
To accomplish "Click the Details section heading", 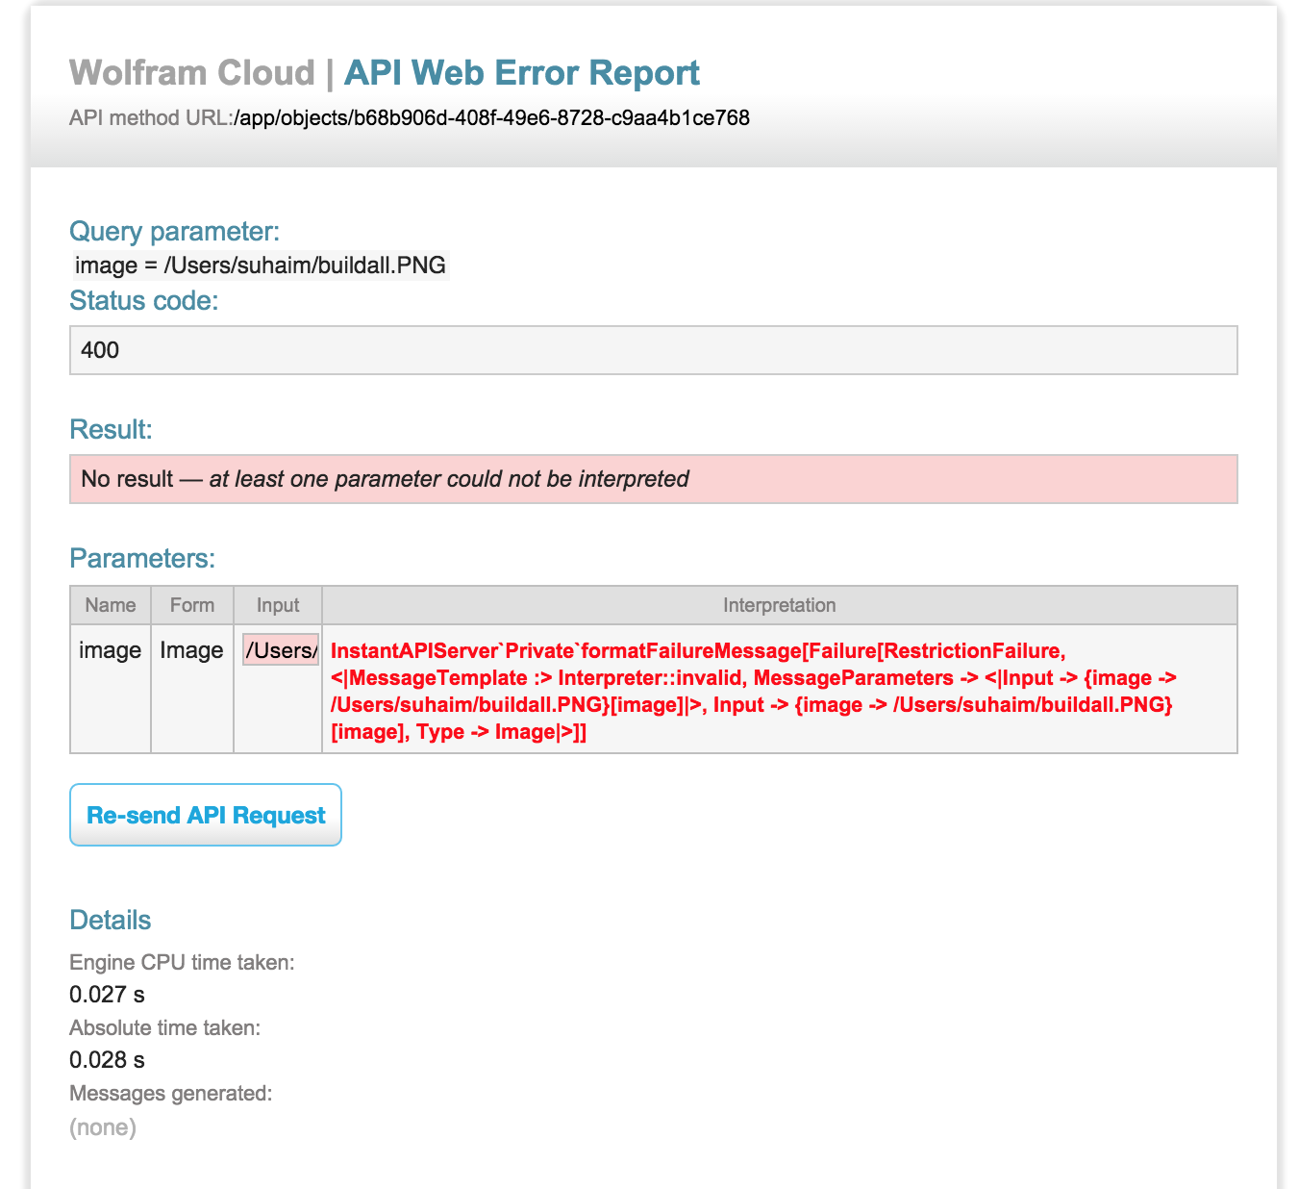I will click(111, 921).
